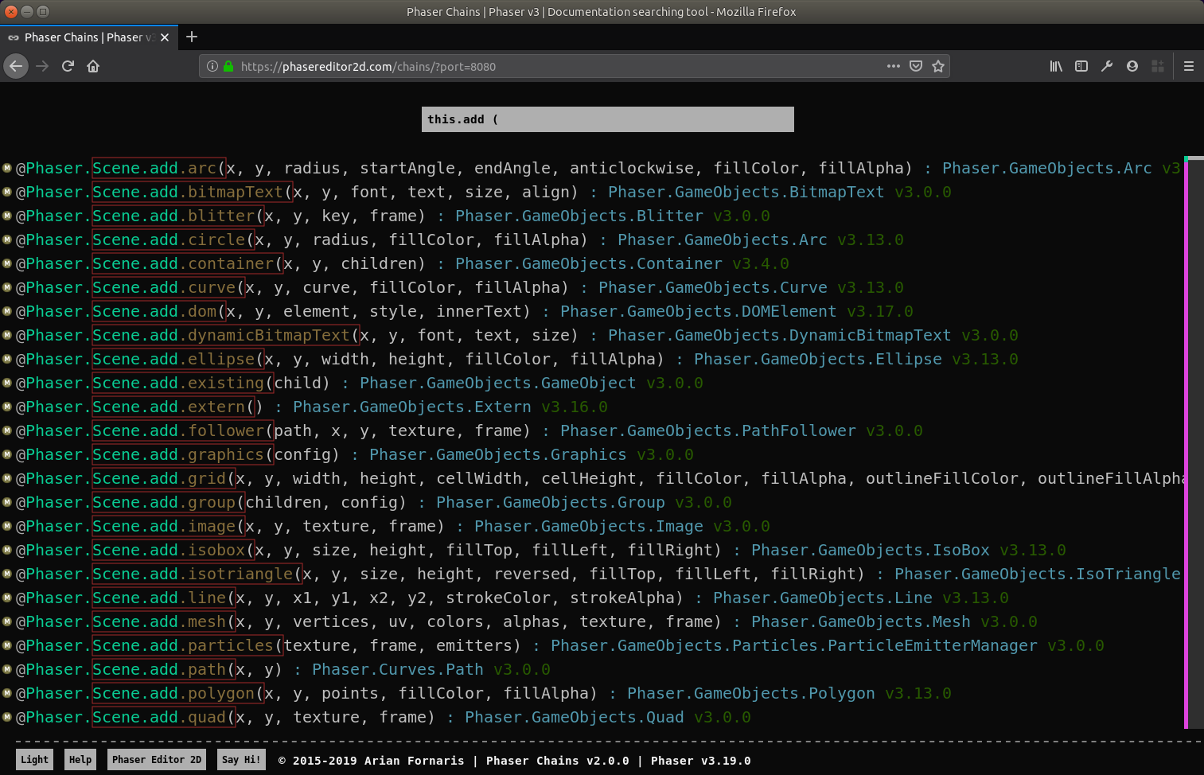1204x775 pixels.
Task: Toggle the sidebar view icon
Action: (1081, 66)
